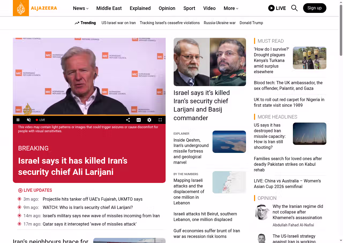This screenshot has width=343, height=243.
Task: Open video settings gear
Action: [x=149, y=120]
